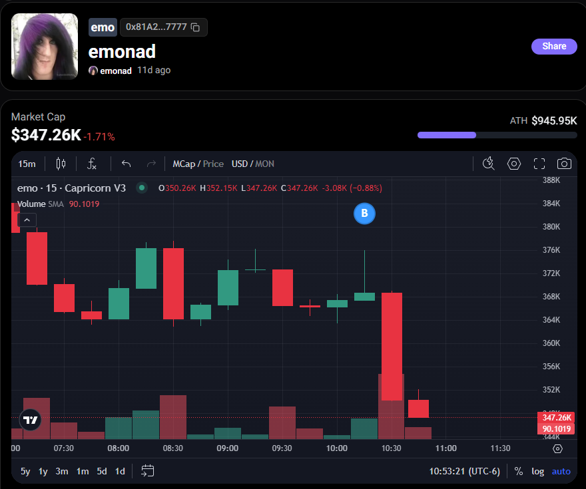This screenshot has width=586, height=489.
Task: Click the blue B trade marker
Action: pos(364,214)
